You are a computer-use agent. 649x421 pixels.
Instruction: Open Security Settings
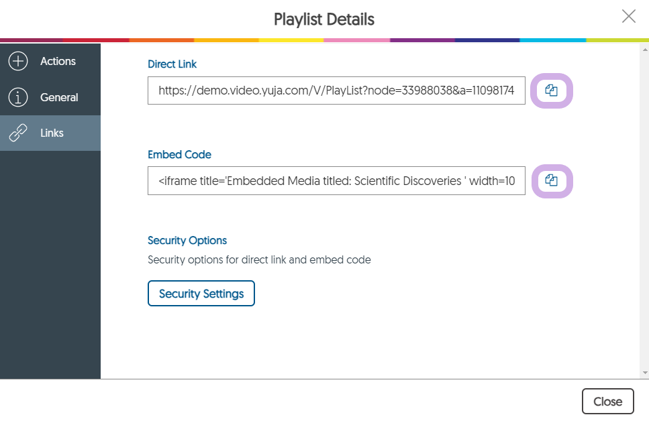tap(201, 294)
